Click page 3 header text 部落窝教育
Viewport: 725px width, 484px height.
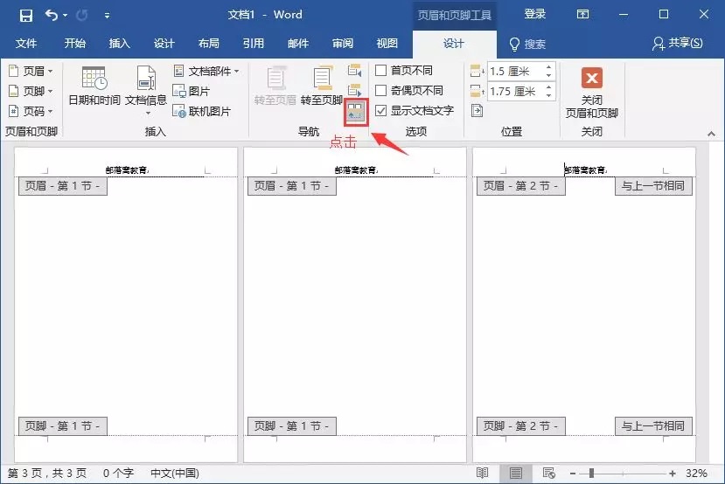tap(585, 170)
